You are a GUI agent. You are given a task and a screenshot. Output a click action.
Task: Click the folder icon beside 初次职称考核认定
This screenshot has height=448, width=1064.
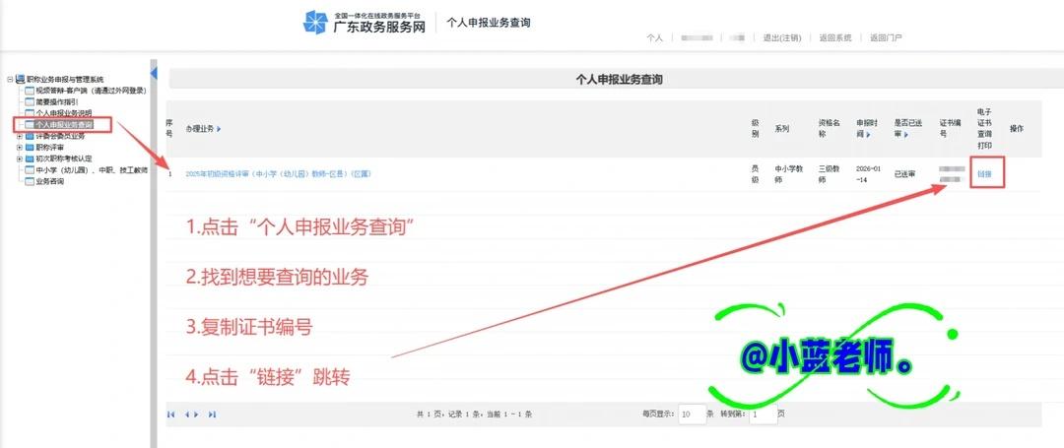pyautogui.click(x=30, y=160)
